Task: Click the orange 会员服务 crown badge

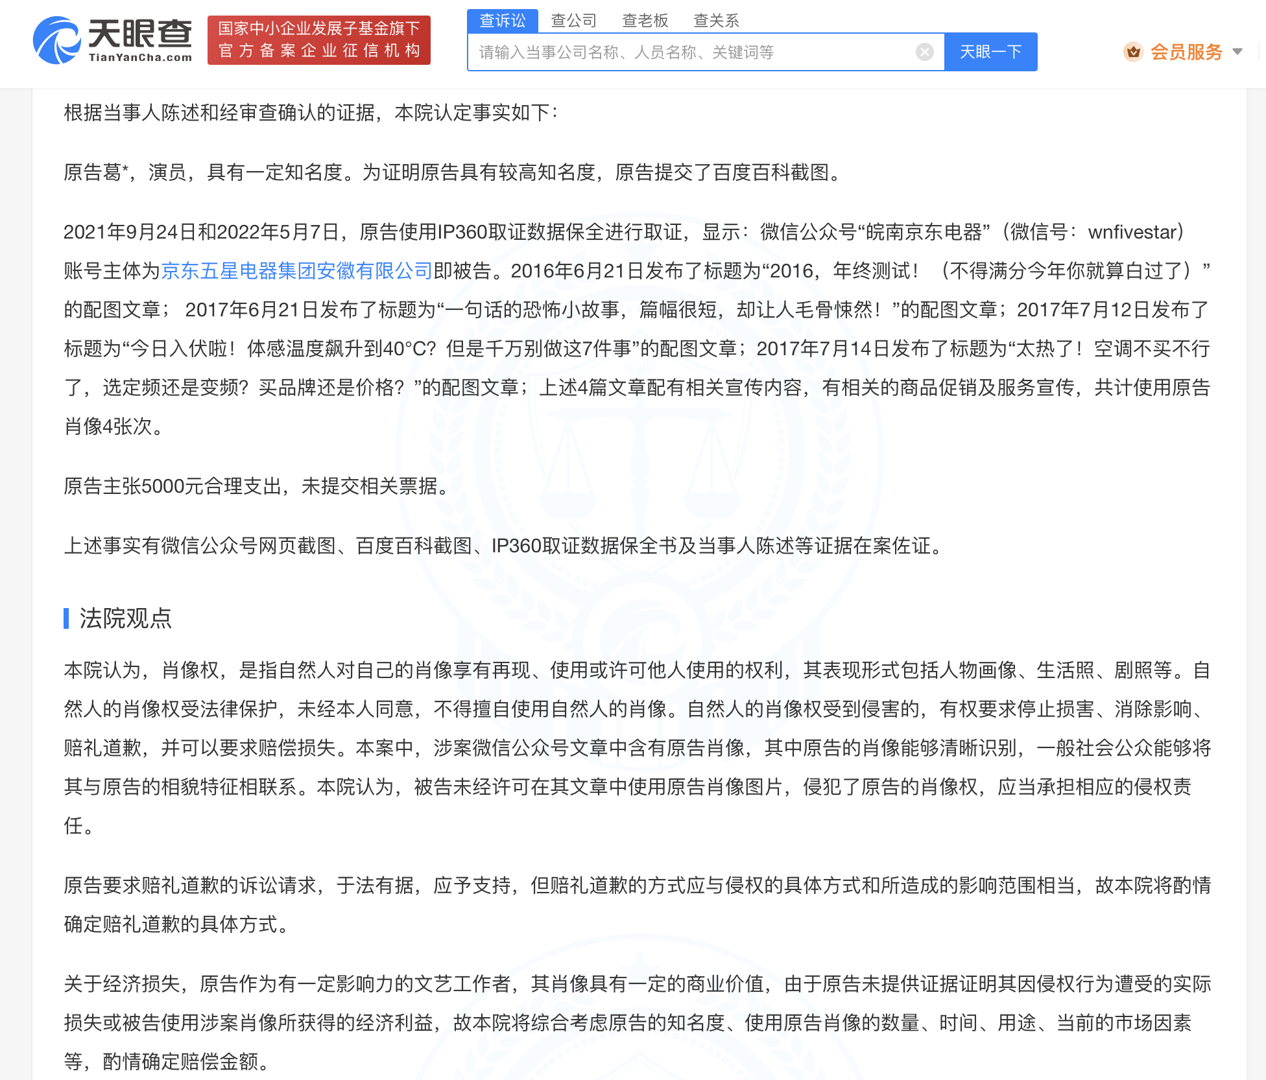Action: point(1134,53)
